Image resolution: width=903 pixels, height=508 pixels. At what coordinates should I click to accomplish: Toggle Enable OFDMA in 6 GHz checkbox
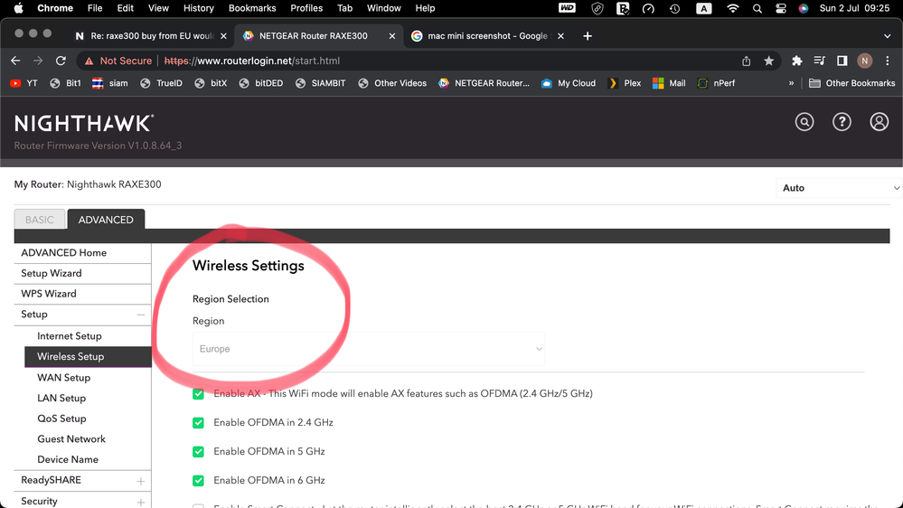pyautogui.click(x=198, y=480)
